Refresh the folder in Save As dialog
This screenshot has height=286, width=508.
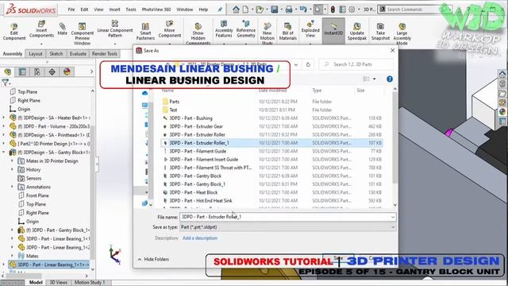pyautogui.click(x=308, y=65)
